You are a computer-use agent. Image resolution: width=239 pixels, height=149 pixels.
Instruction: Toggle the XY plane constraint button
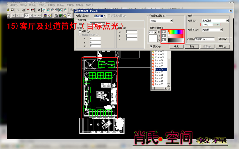[x=26, y=16]
